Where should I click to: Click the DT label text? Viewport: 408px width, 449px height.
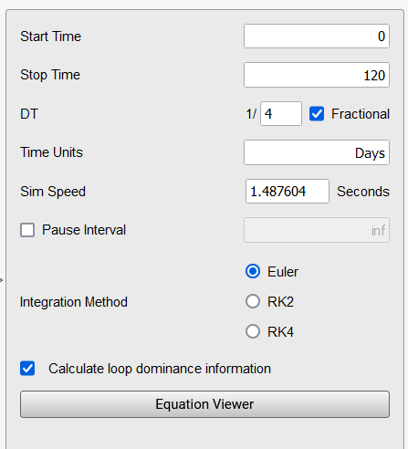click(29, 114)
